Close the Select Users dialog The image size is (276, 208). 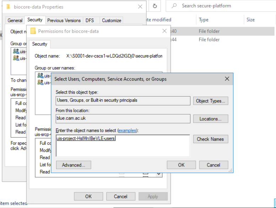(x=227, y=79)
